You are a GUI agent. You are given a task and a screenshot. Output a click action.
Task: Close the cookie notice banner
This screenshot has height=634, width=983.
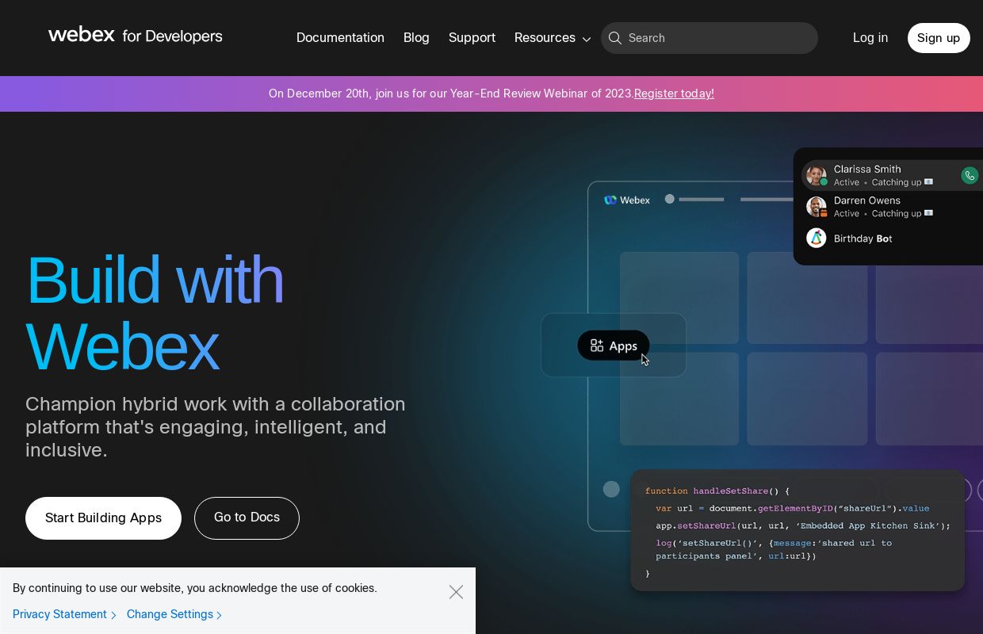click(x=456, y=592)
